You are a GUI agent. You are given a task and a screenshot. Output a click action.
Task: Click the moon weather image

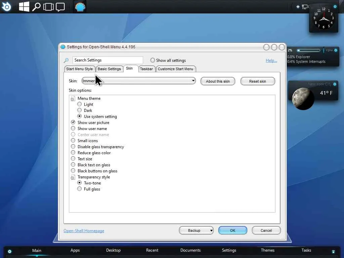[303, 98]
